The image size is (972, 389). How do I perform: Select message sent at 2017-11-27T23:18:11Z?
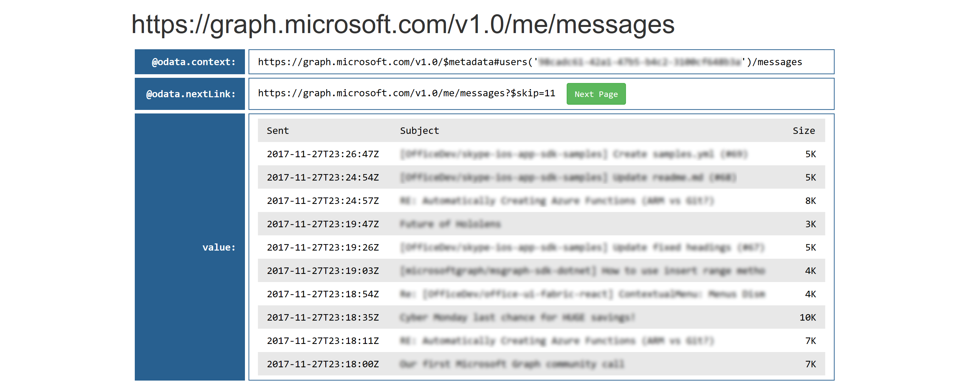pyautogui.click(x=323, y=341)
